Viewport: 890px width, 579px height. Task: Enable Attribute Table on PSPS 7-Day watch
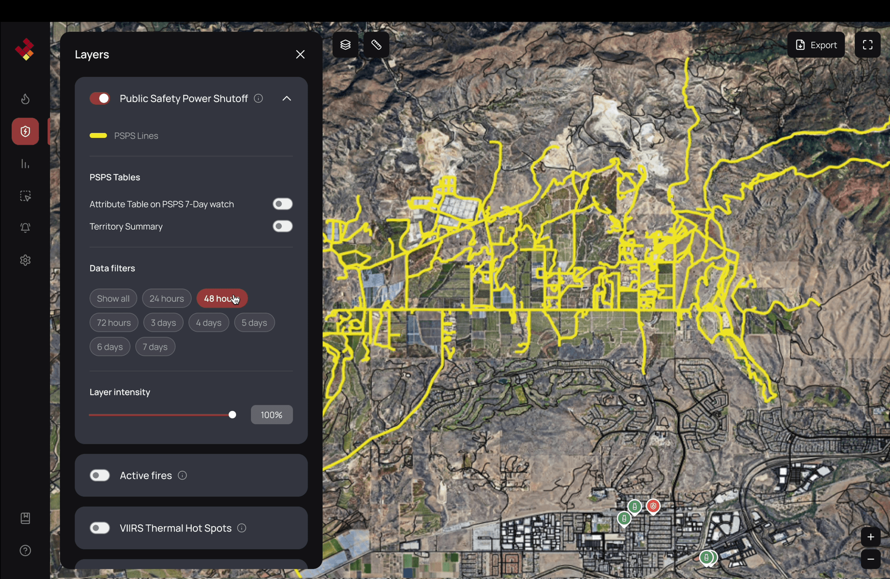[282, 204]
